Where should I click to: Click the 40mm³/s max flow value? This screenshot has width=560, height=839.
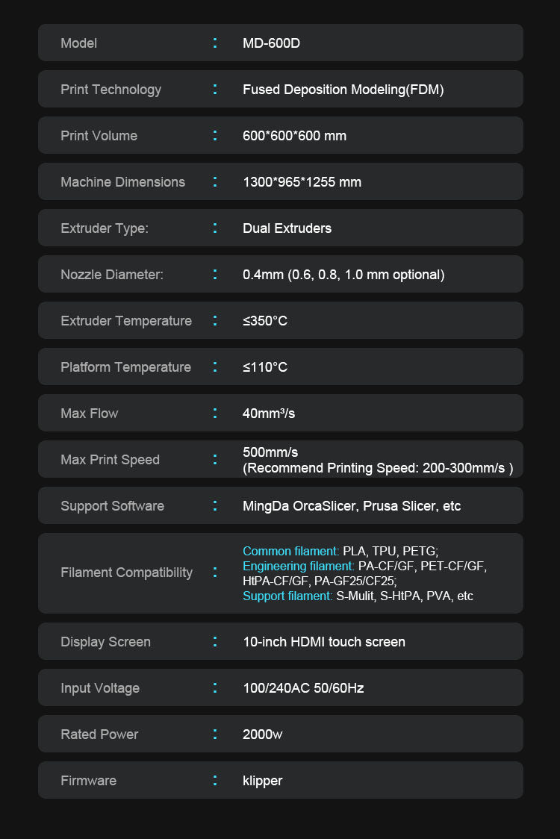pyautogui.click(x=268, y=414)
